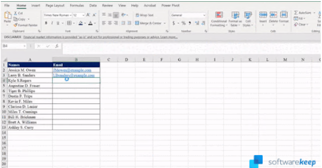The image size is (322, 168).
Task: Open the General number format dropdown
Action: pos(204,15)
